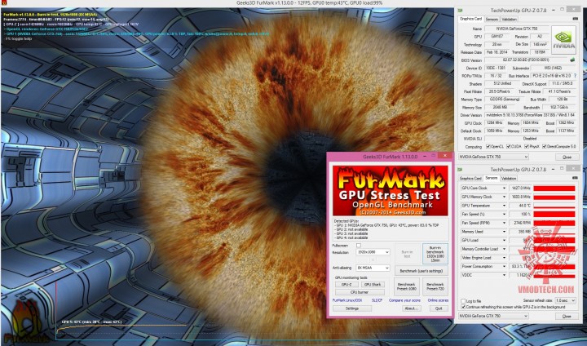The width and height of the screenshot is (587, 346).
Task: Toggle the CUDA checkbox
Action: [x=509, y=147]
